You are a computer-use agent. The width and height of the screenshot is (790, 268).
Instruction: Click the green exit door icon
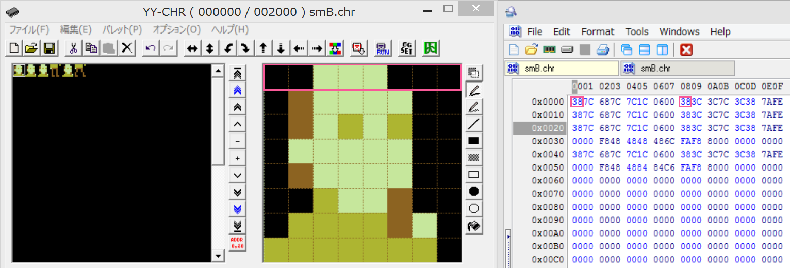[x=431, y=48]
